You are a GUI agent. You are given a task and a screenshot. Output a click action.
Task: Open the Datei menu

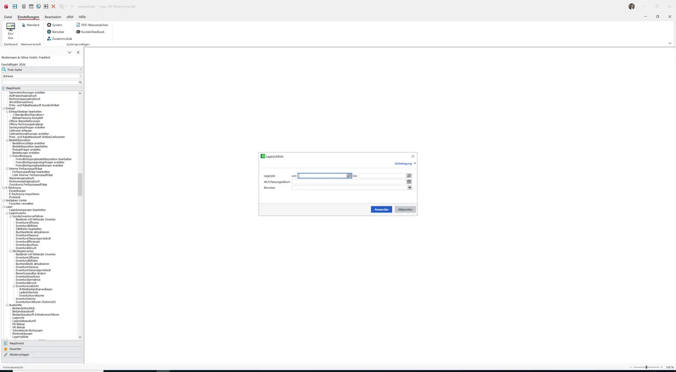pos(8,17)
